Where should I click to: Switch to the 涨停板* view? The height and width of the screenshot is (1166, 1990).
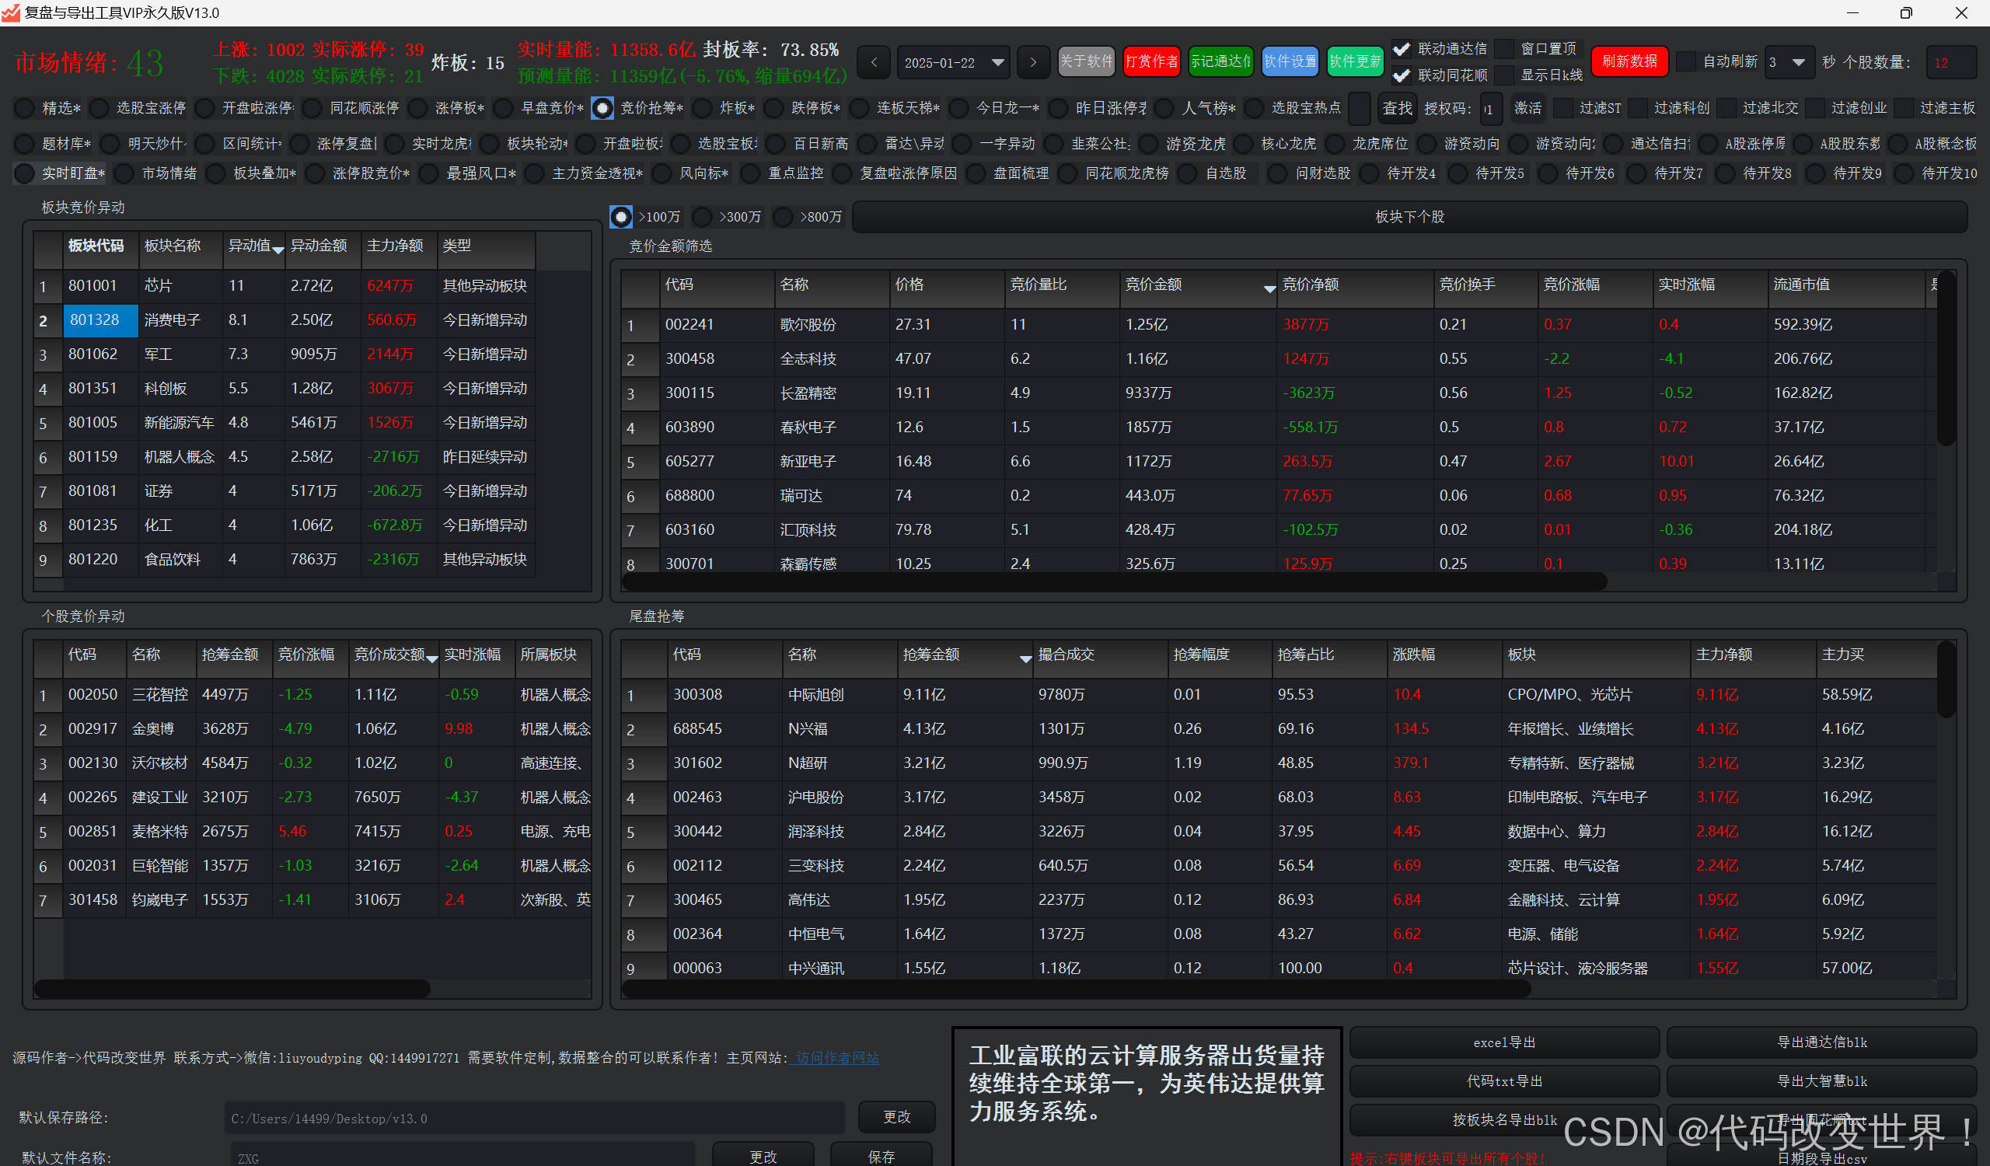point(418,108)
